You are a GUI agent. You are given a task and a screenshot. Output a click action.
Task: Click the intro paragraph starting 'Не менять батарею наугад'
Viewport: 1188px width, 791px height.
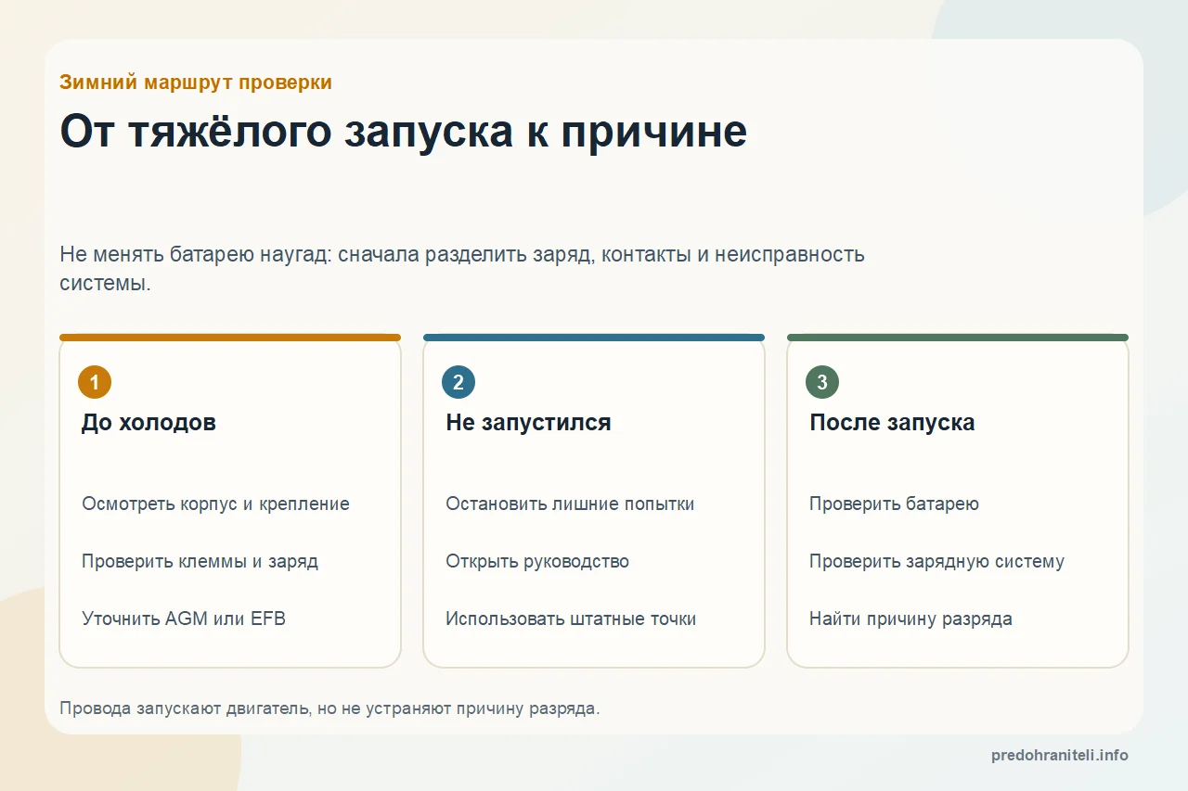coord(462,269)
